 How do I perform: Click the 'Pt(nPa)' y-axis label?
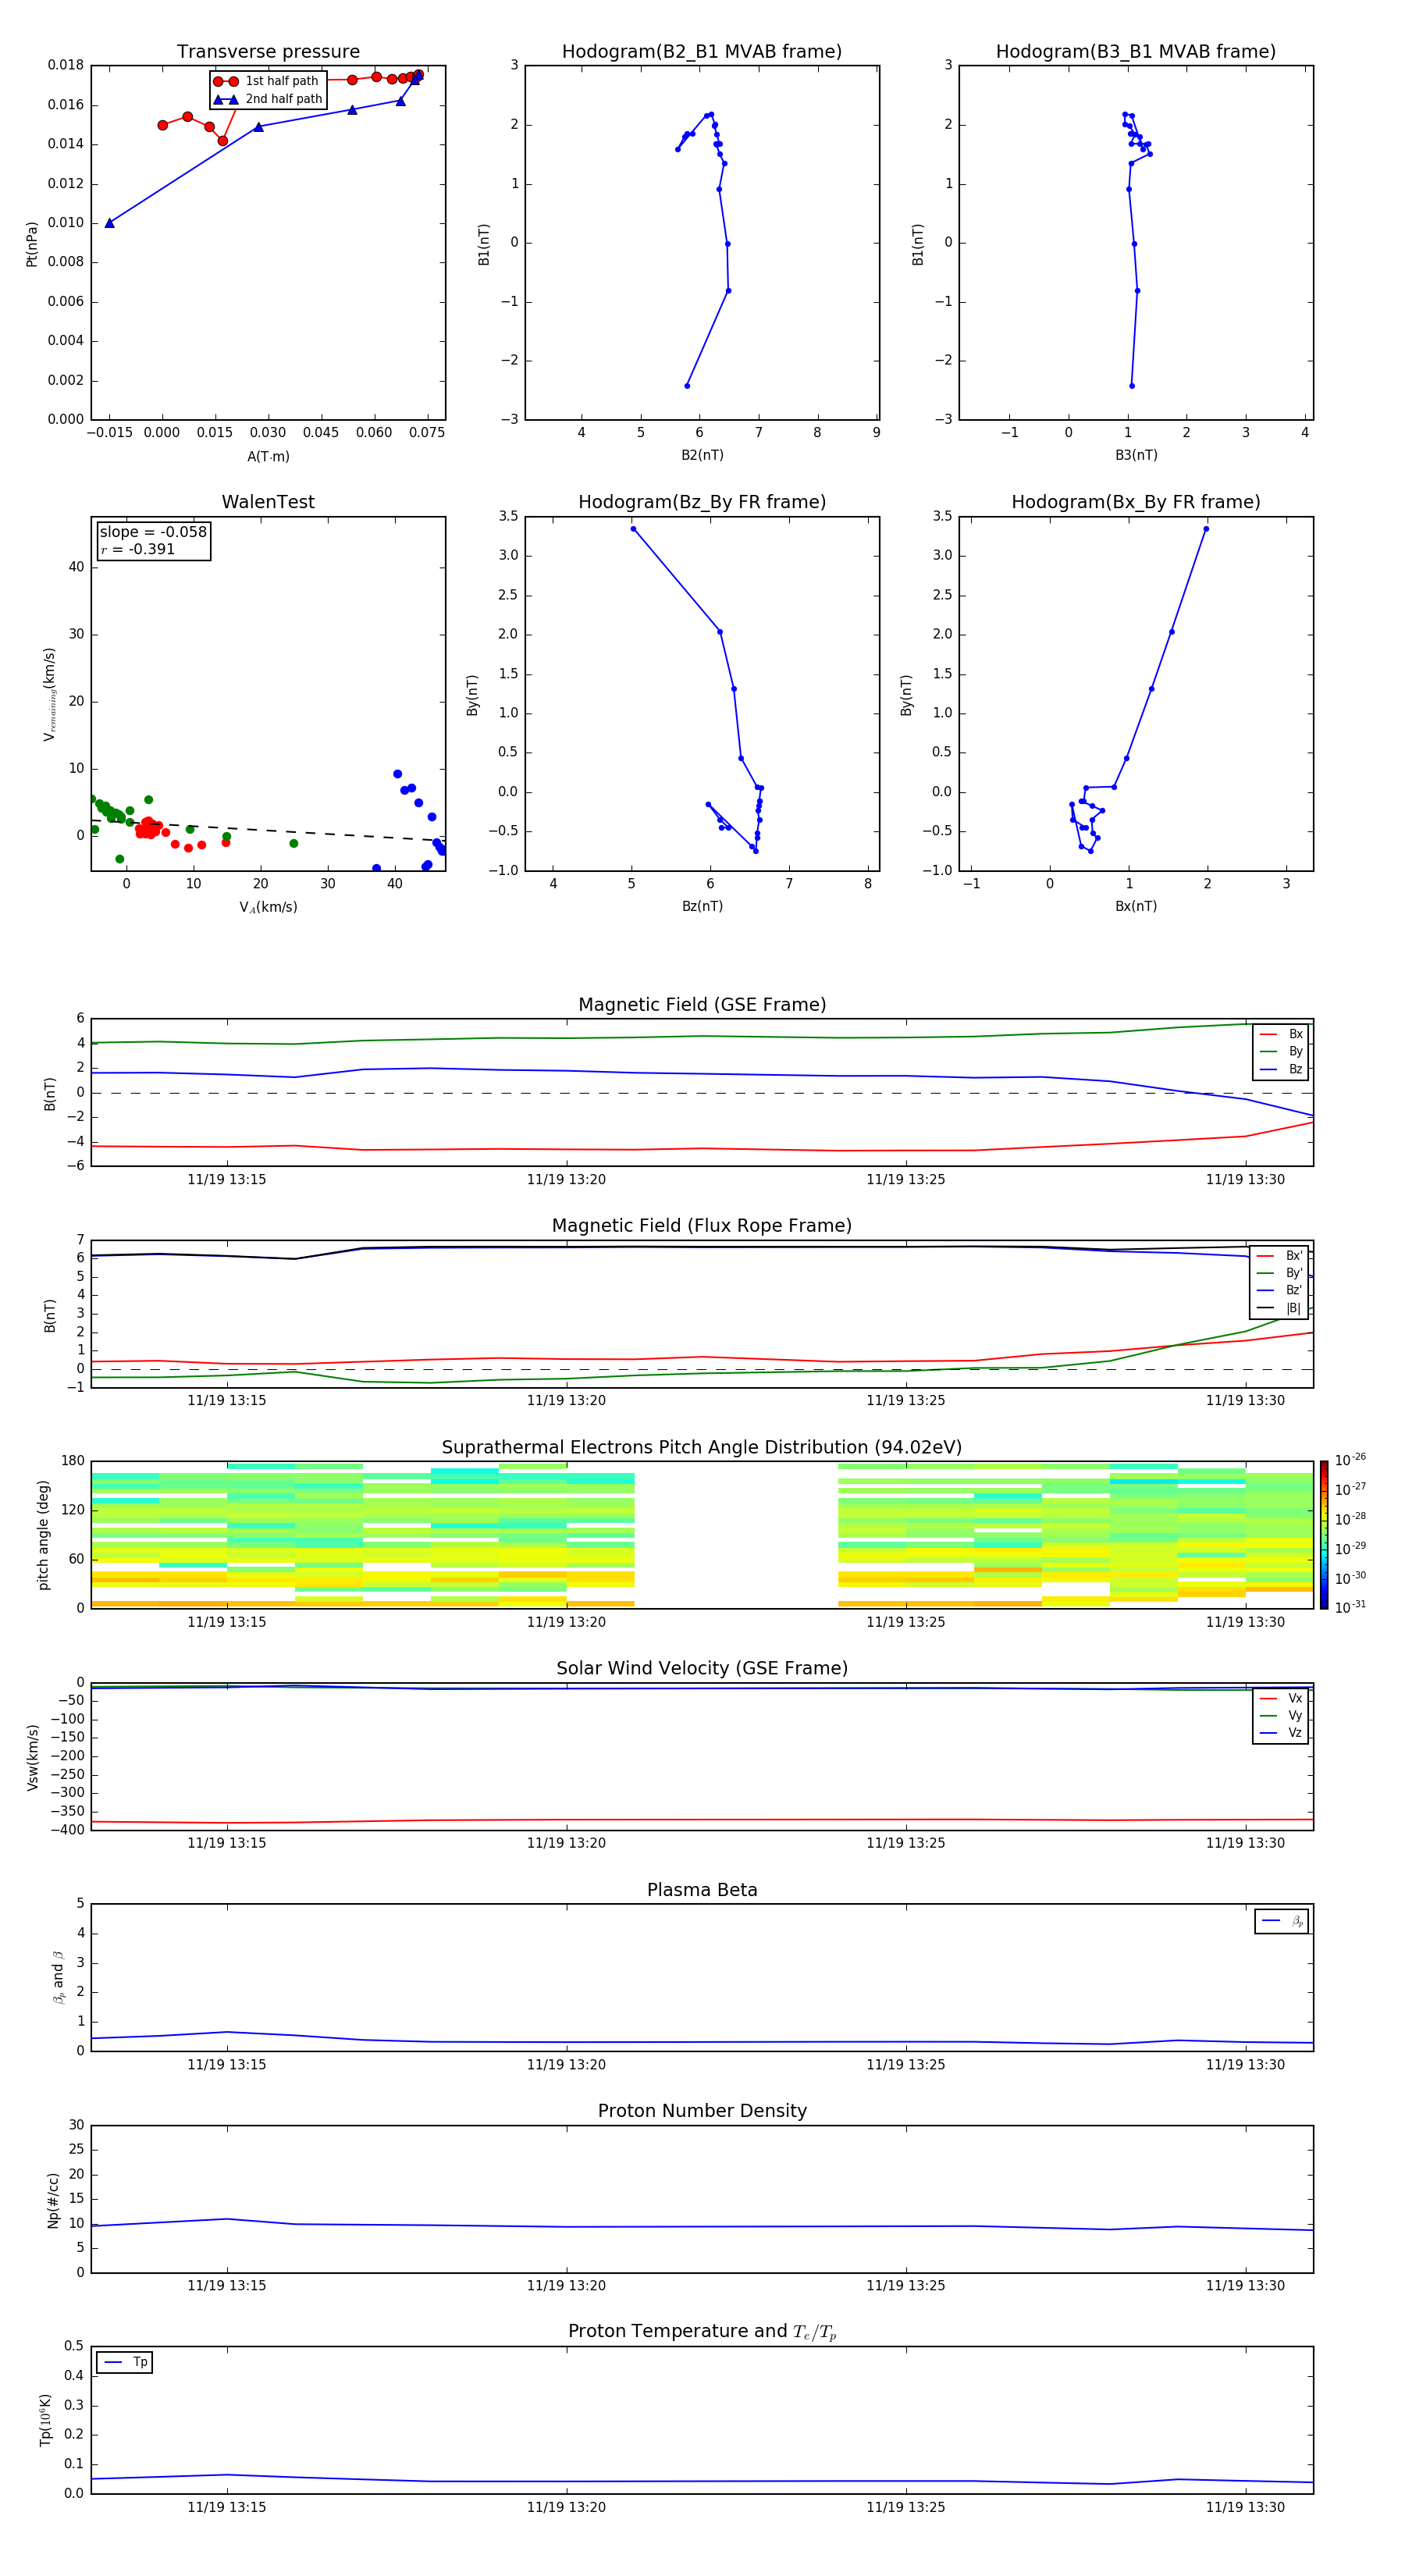(32, 243)
